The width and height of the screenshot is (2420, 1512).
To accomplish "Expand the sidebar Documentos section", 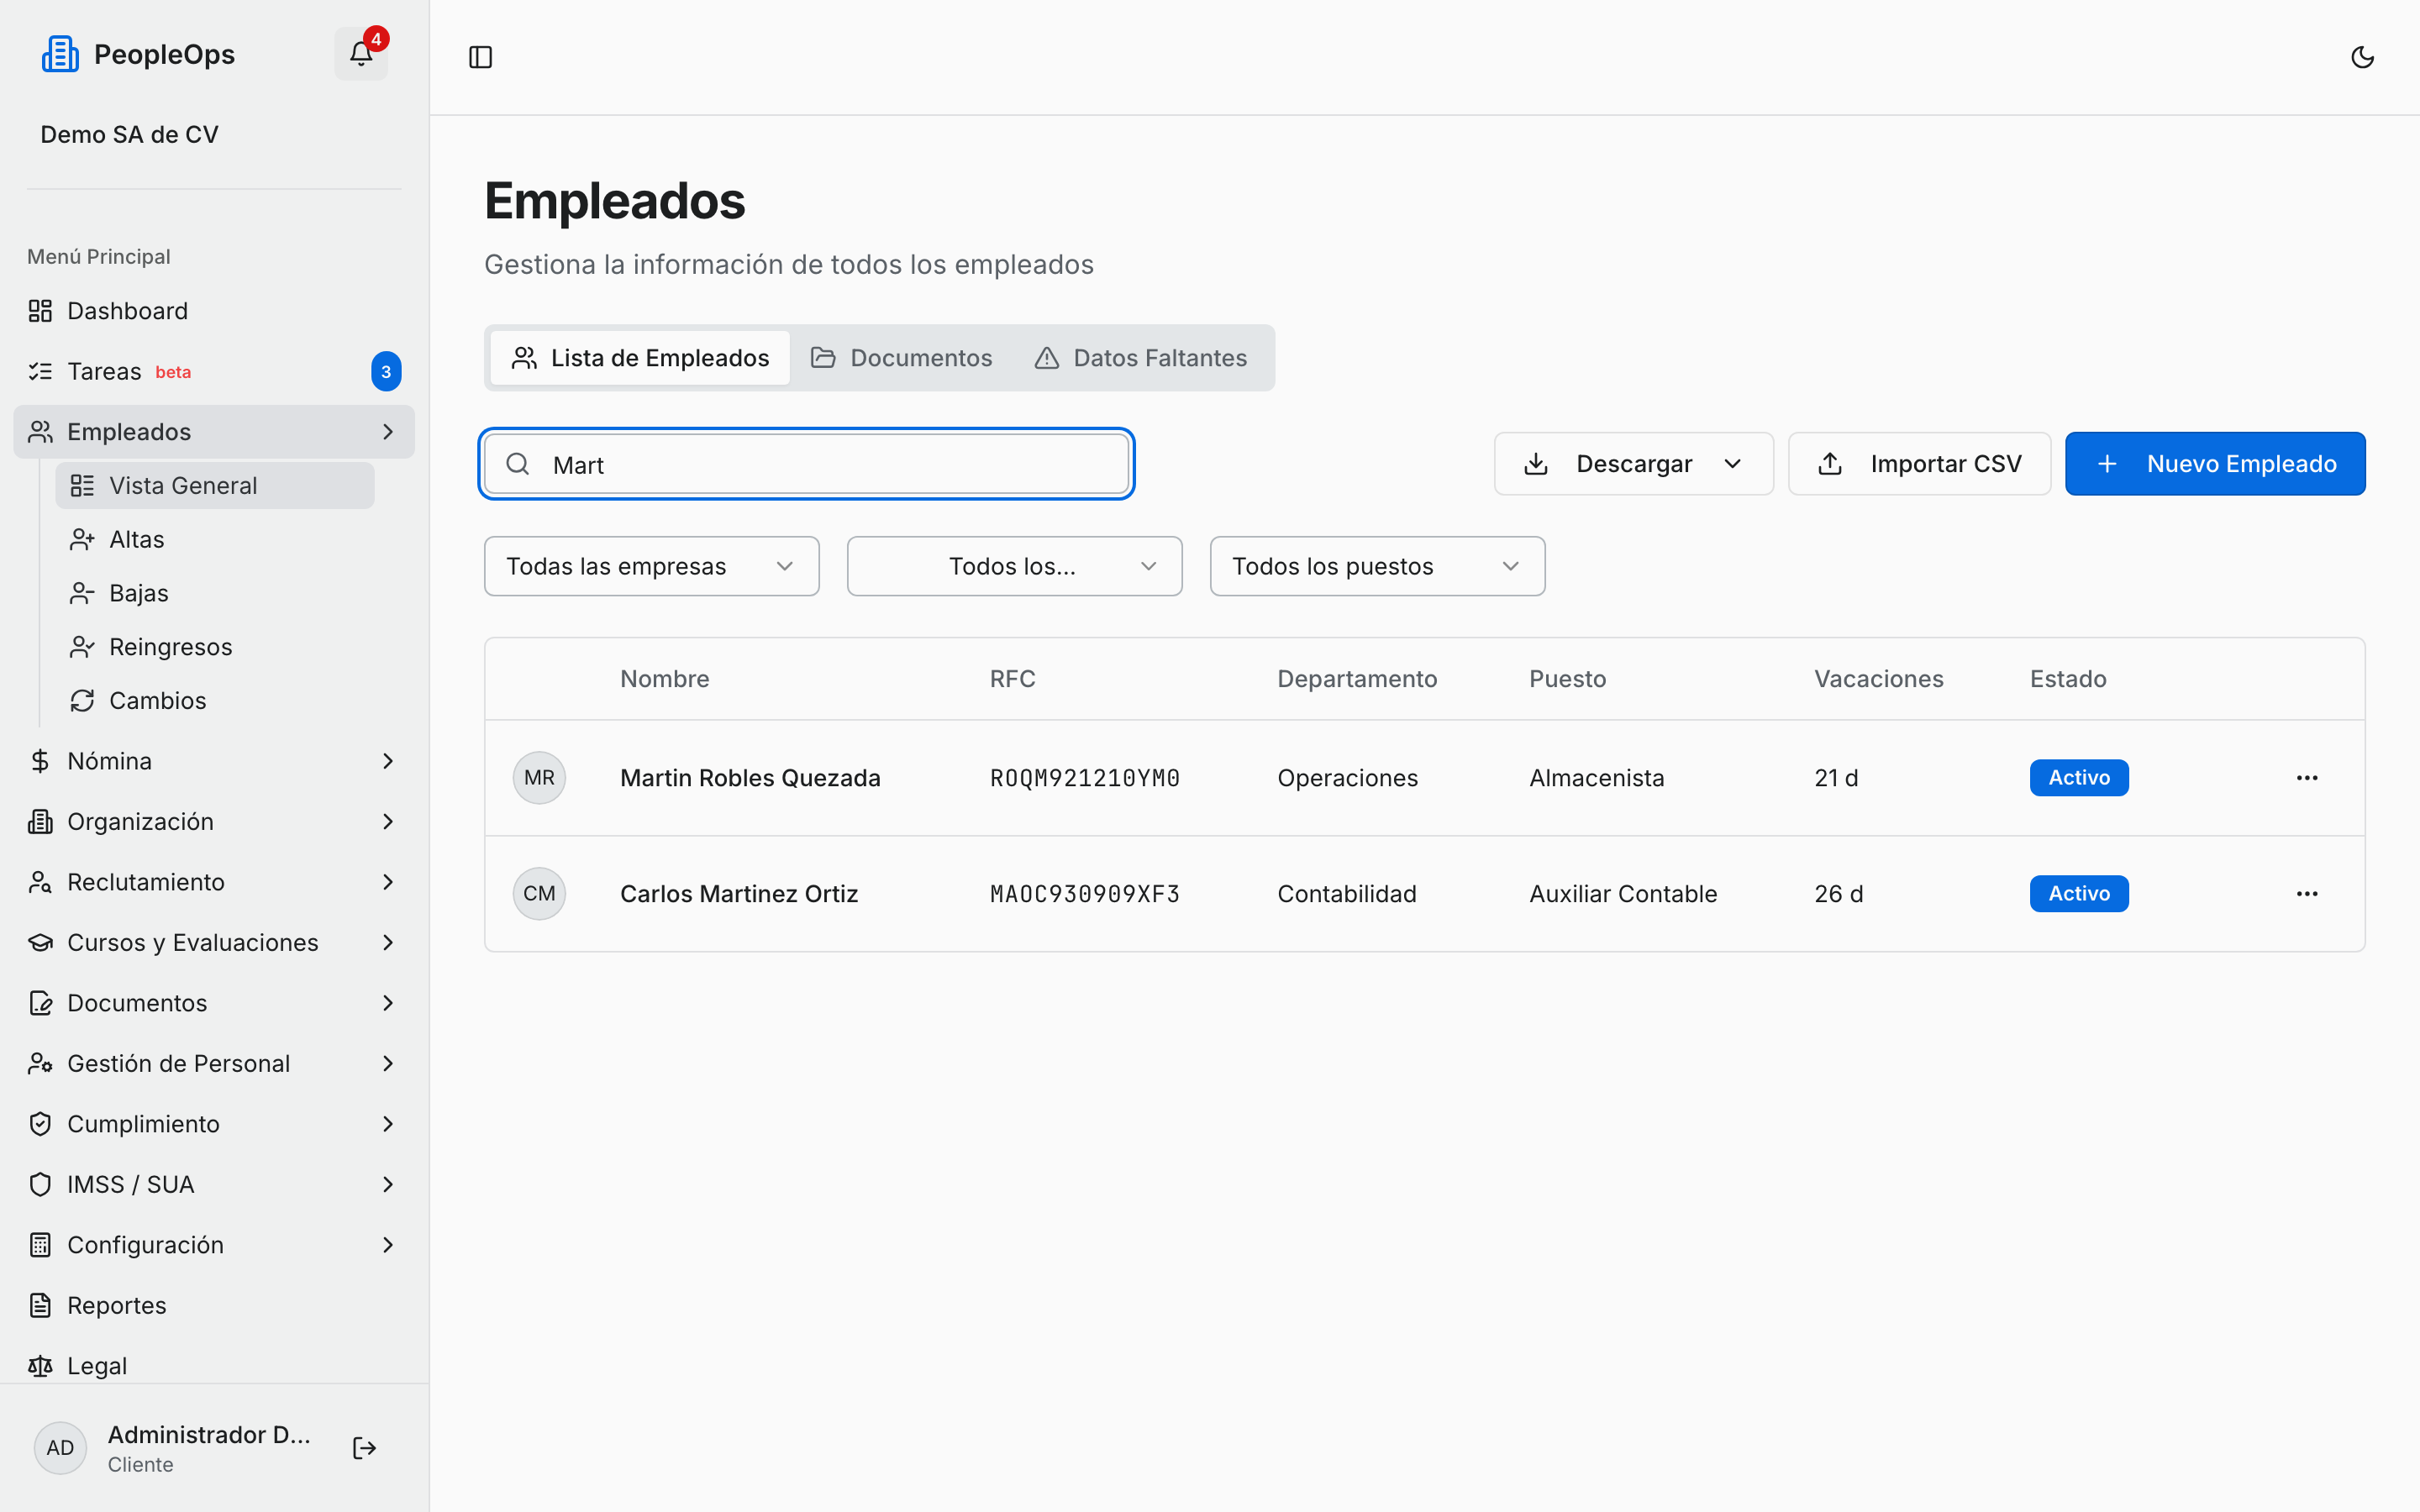I will click(214, 1003).
